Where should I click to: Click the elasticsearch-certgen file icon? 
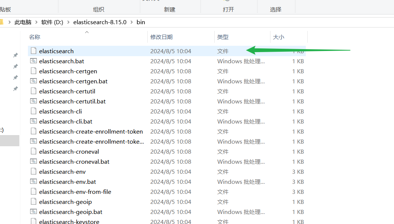click(33, 71)
